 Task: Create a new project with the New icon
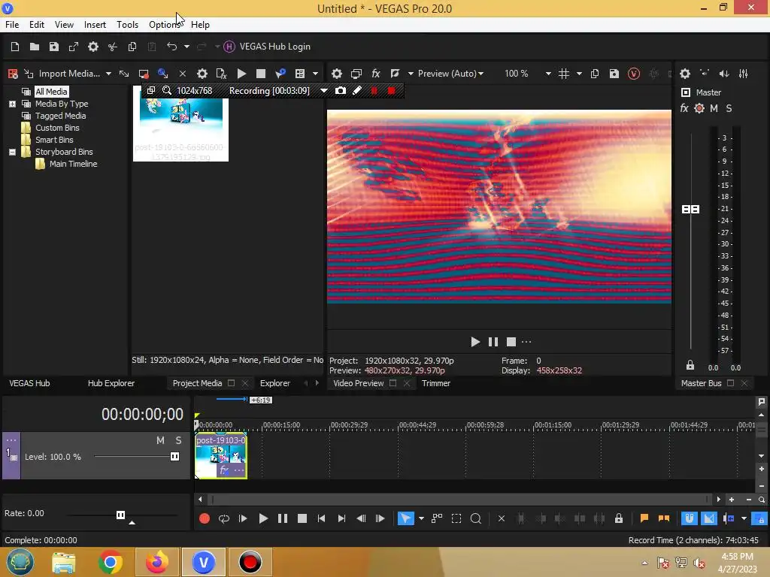15,47
